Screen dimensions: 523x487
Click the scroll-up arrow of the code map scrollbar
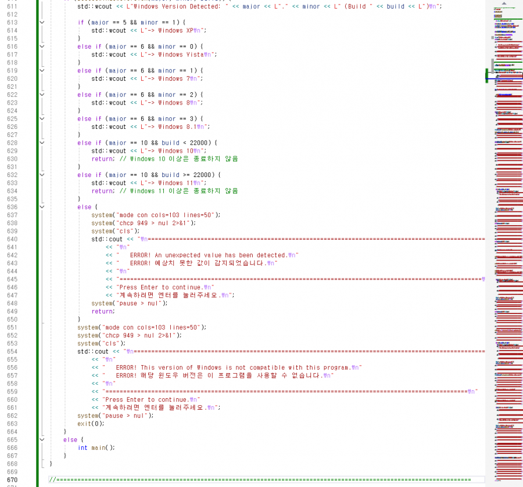(x=504, y=3)
